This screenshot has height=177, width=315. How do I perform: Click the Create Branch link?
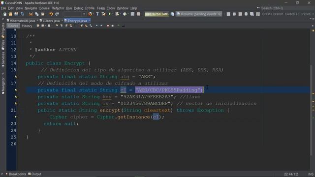pyautogui.click(x=273, y=14)
